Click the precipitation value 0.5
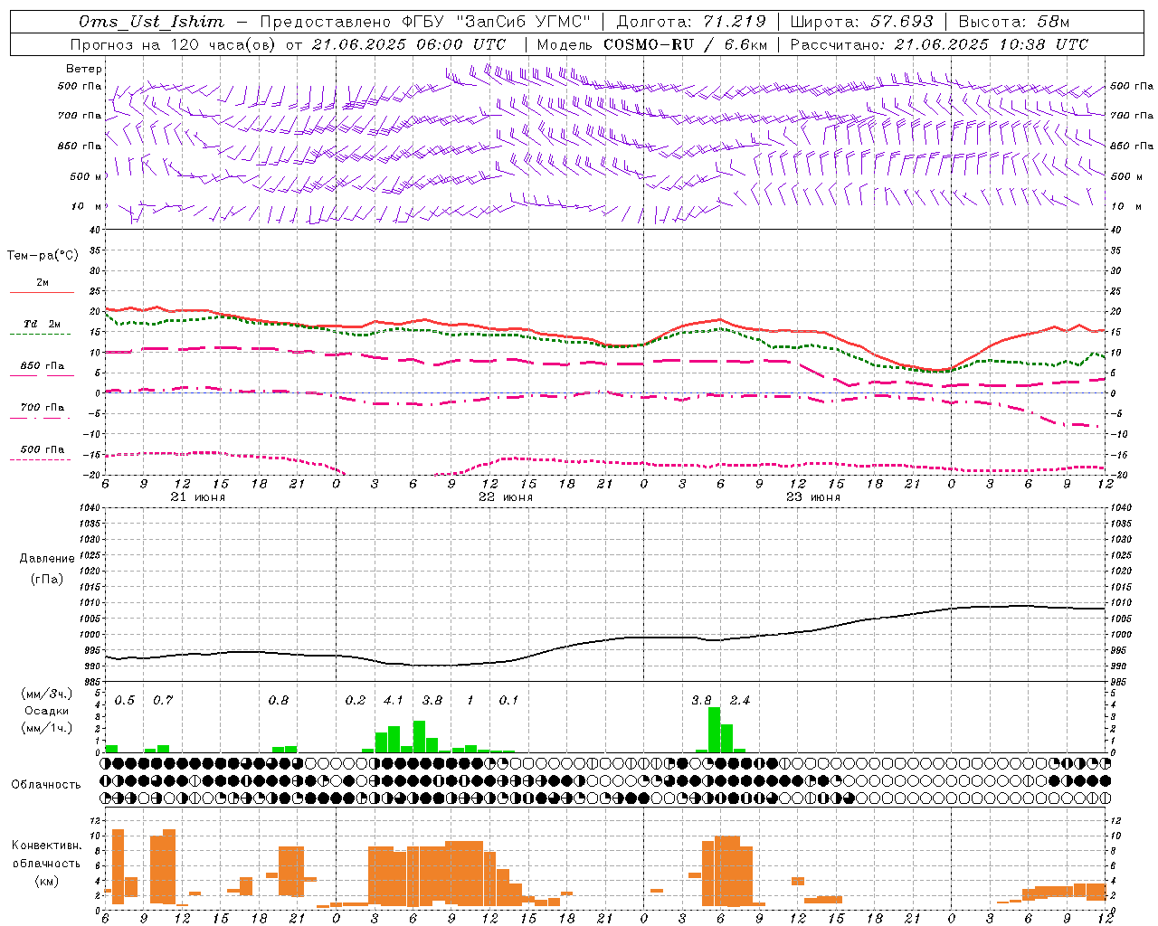Image resolution: width=1158 pixels, height=926 pixels. click(125, 700)
